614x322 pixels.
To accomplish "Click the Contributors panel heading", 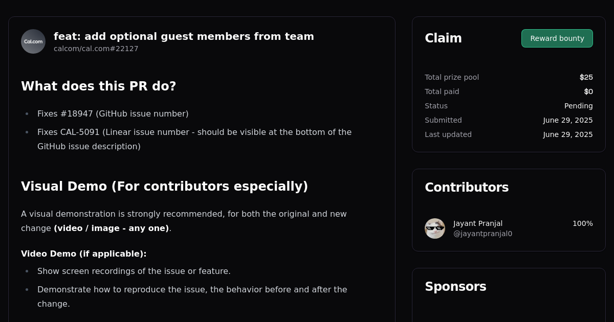I will (467, 187).
